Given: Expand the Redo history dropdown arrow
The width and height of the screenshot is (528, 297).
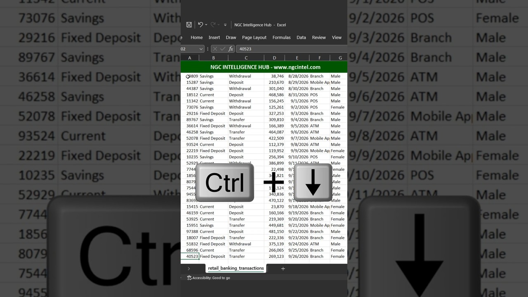Looking at the screenshot, I should pos(219,25).
